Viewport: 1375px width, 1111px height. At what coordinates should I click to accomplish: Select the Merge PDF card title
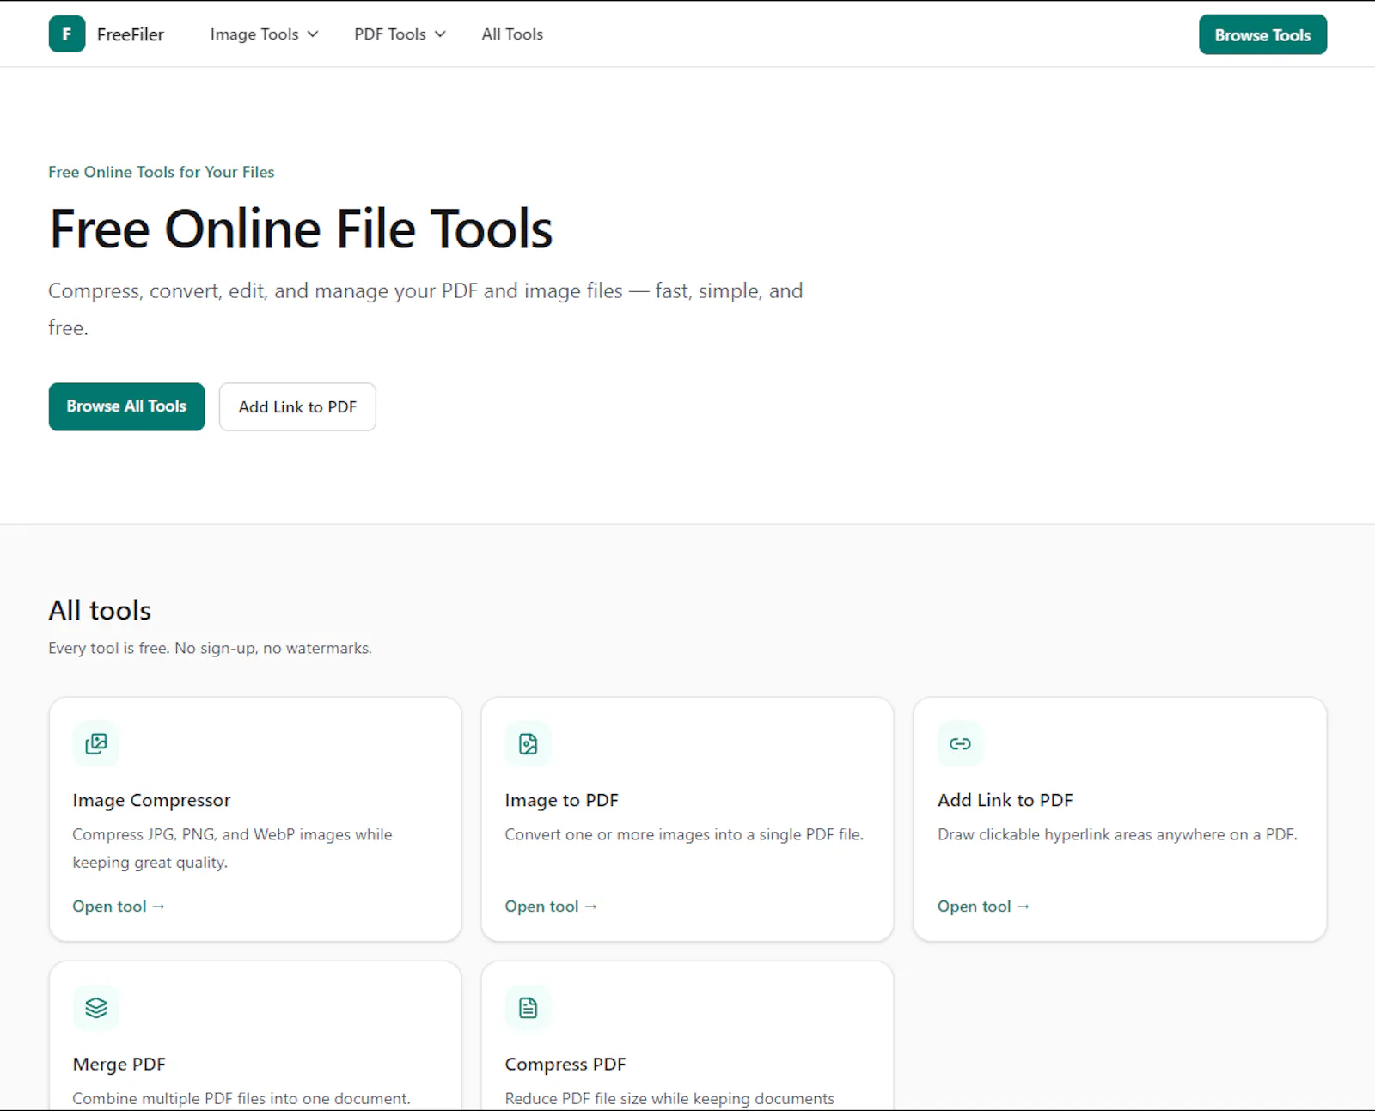119,1064
